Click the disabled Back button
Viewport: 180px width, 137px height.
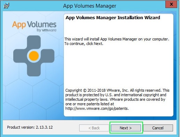point(94,128)
